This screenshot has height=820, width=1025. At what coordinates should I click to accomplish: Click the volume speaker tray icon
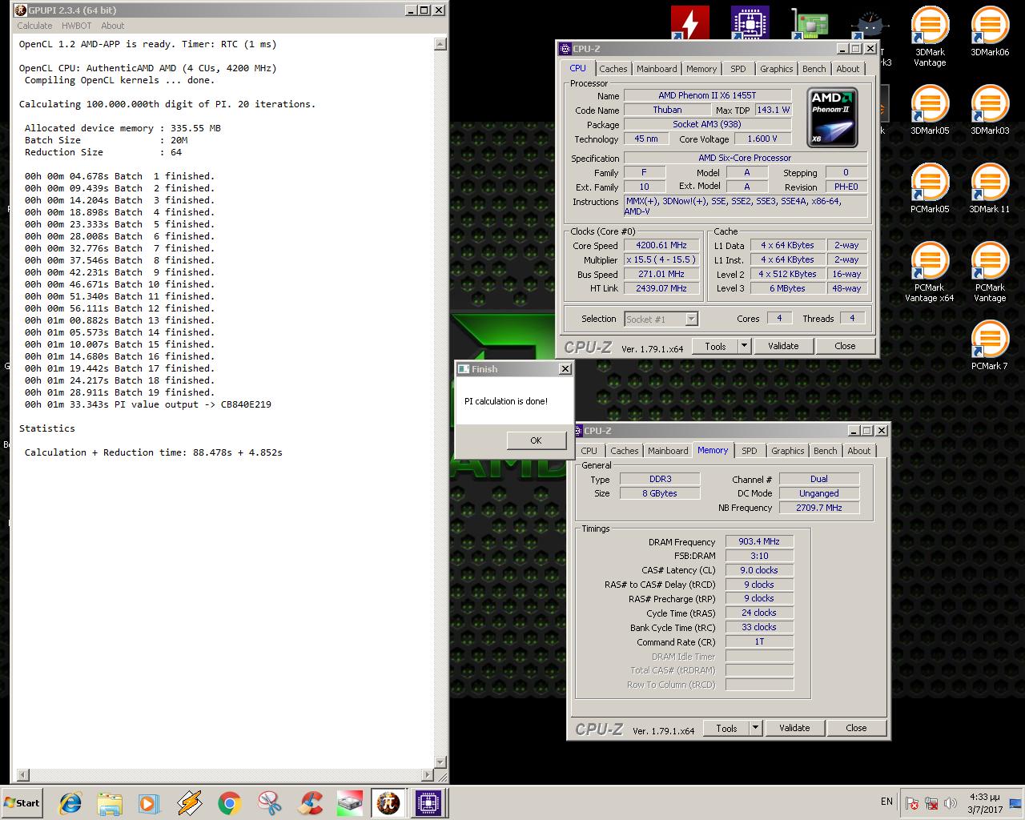tap(951, 803)
